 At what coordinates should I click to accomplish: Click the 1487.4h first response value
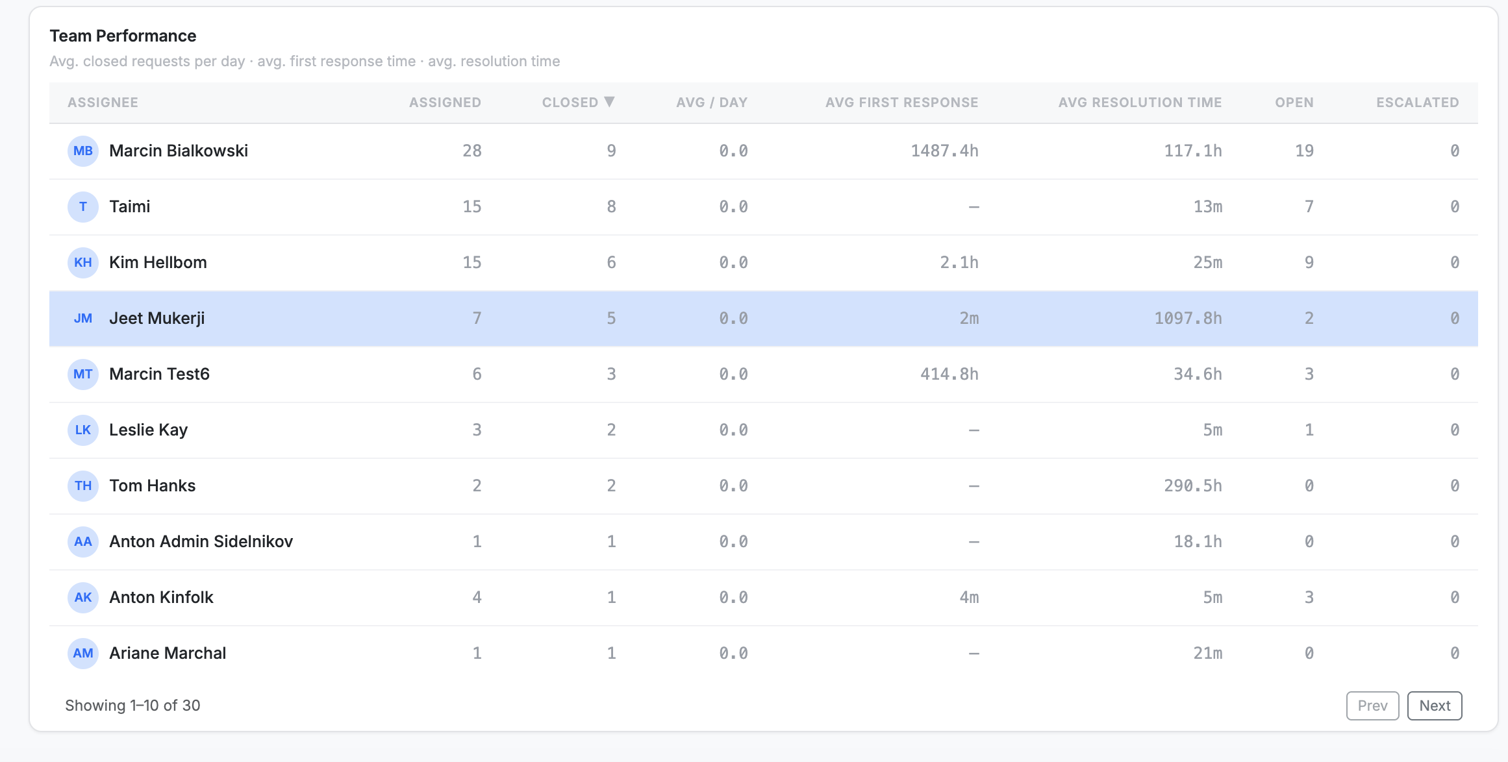point(944,151)
